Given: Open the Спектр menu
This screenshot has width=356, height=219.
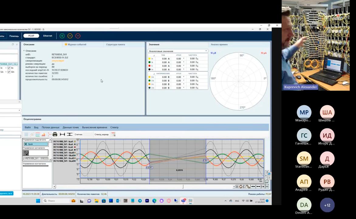Looking at the screenshot, I should click(x=114, y=127).
